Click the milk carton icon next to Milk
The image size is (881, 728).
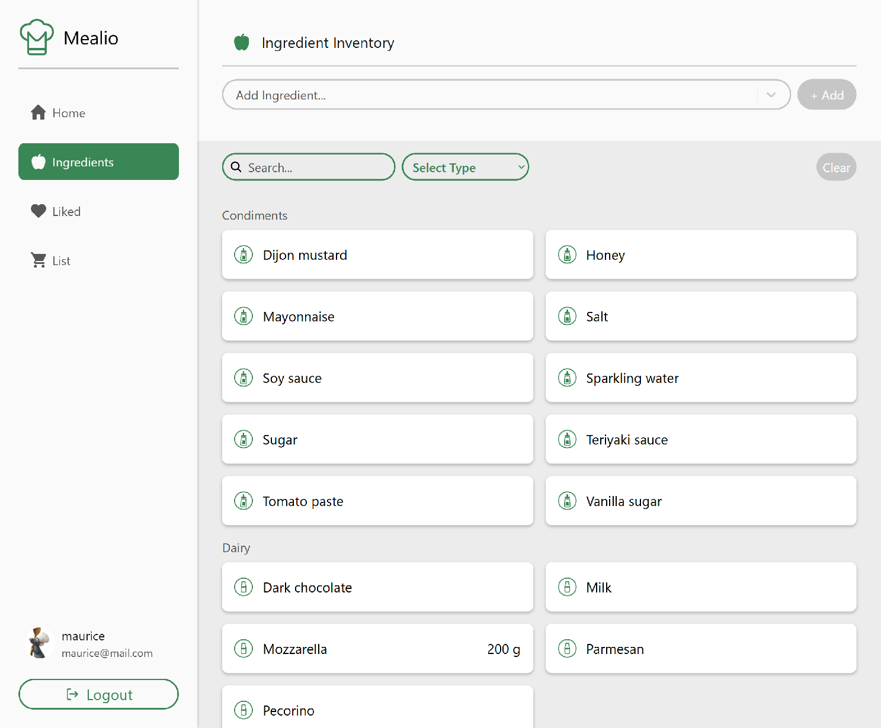pos(567,587)
